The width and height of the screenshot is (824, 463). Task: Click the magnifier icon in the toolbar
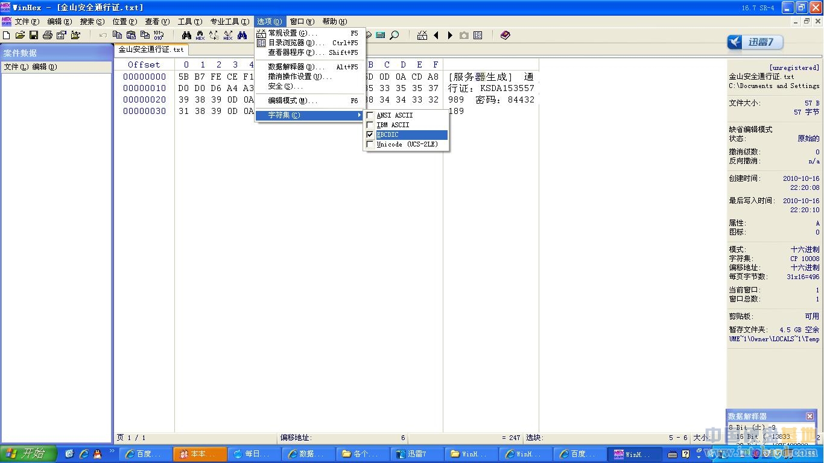tap(395, 36)
